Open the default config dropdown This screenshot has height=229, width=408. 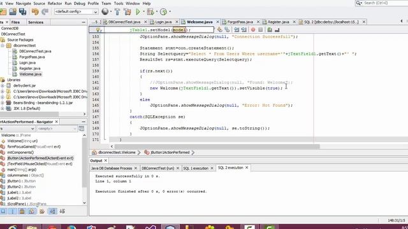76,11
